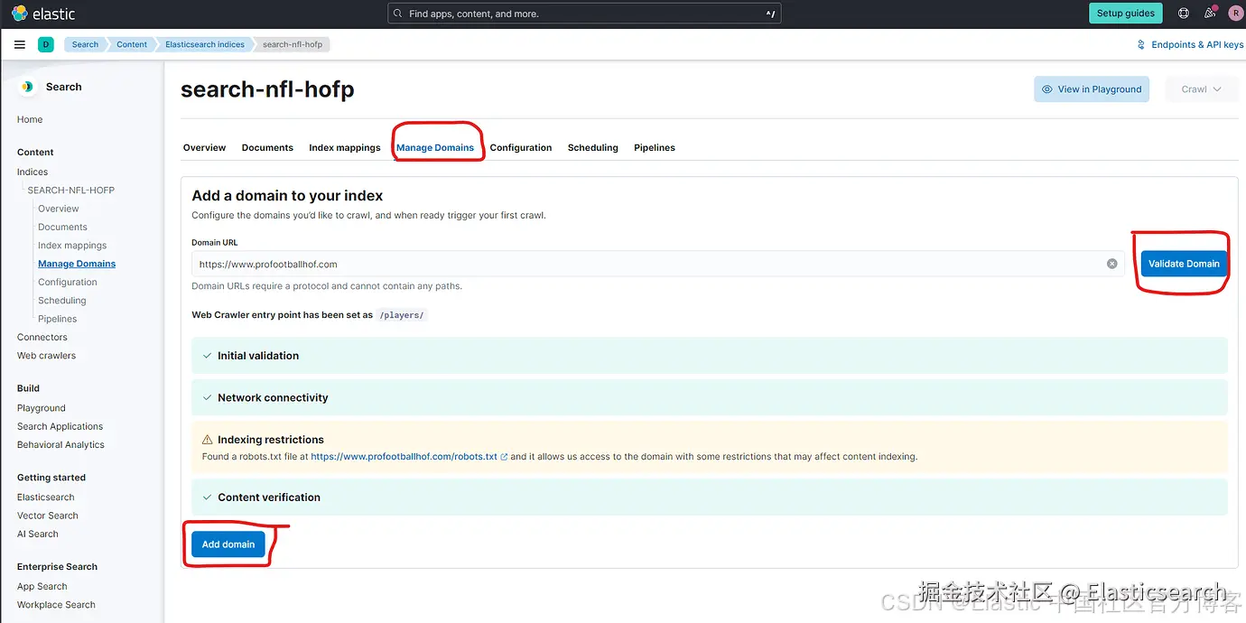Click the Add domain button
This screenshot has width=1246, height=623.
[x=228, y=544]
